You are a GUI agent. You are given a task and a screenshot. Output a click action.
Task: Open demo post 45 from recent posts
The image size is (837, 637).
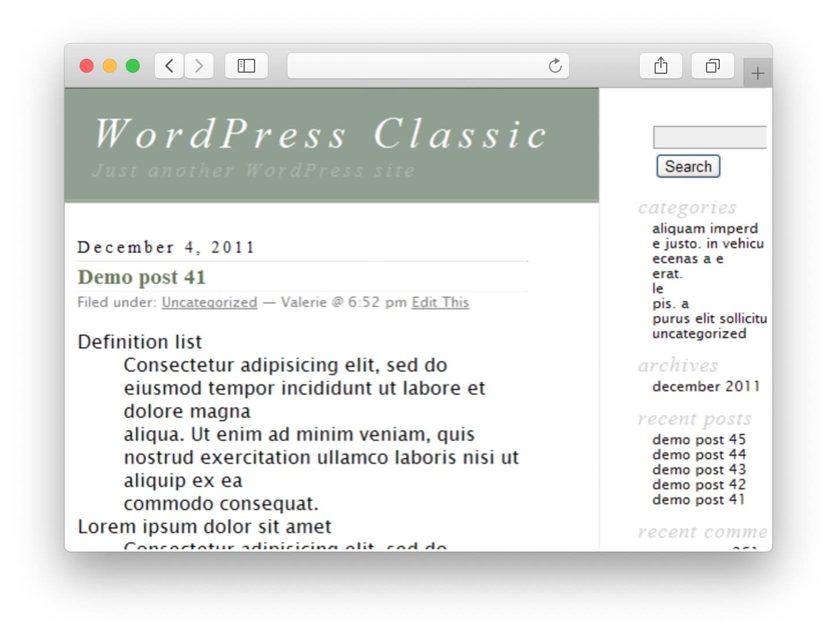point(698,439)
